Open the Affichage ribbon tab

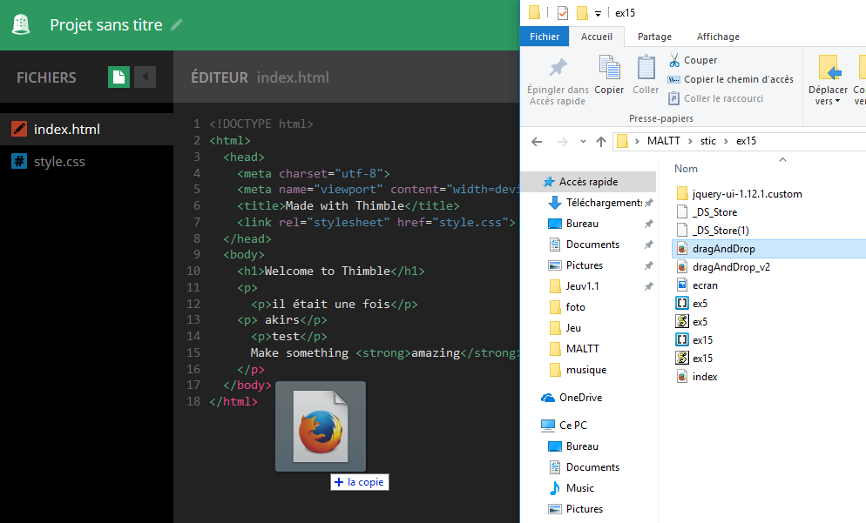(x=718, y=37)
